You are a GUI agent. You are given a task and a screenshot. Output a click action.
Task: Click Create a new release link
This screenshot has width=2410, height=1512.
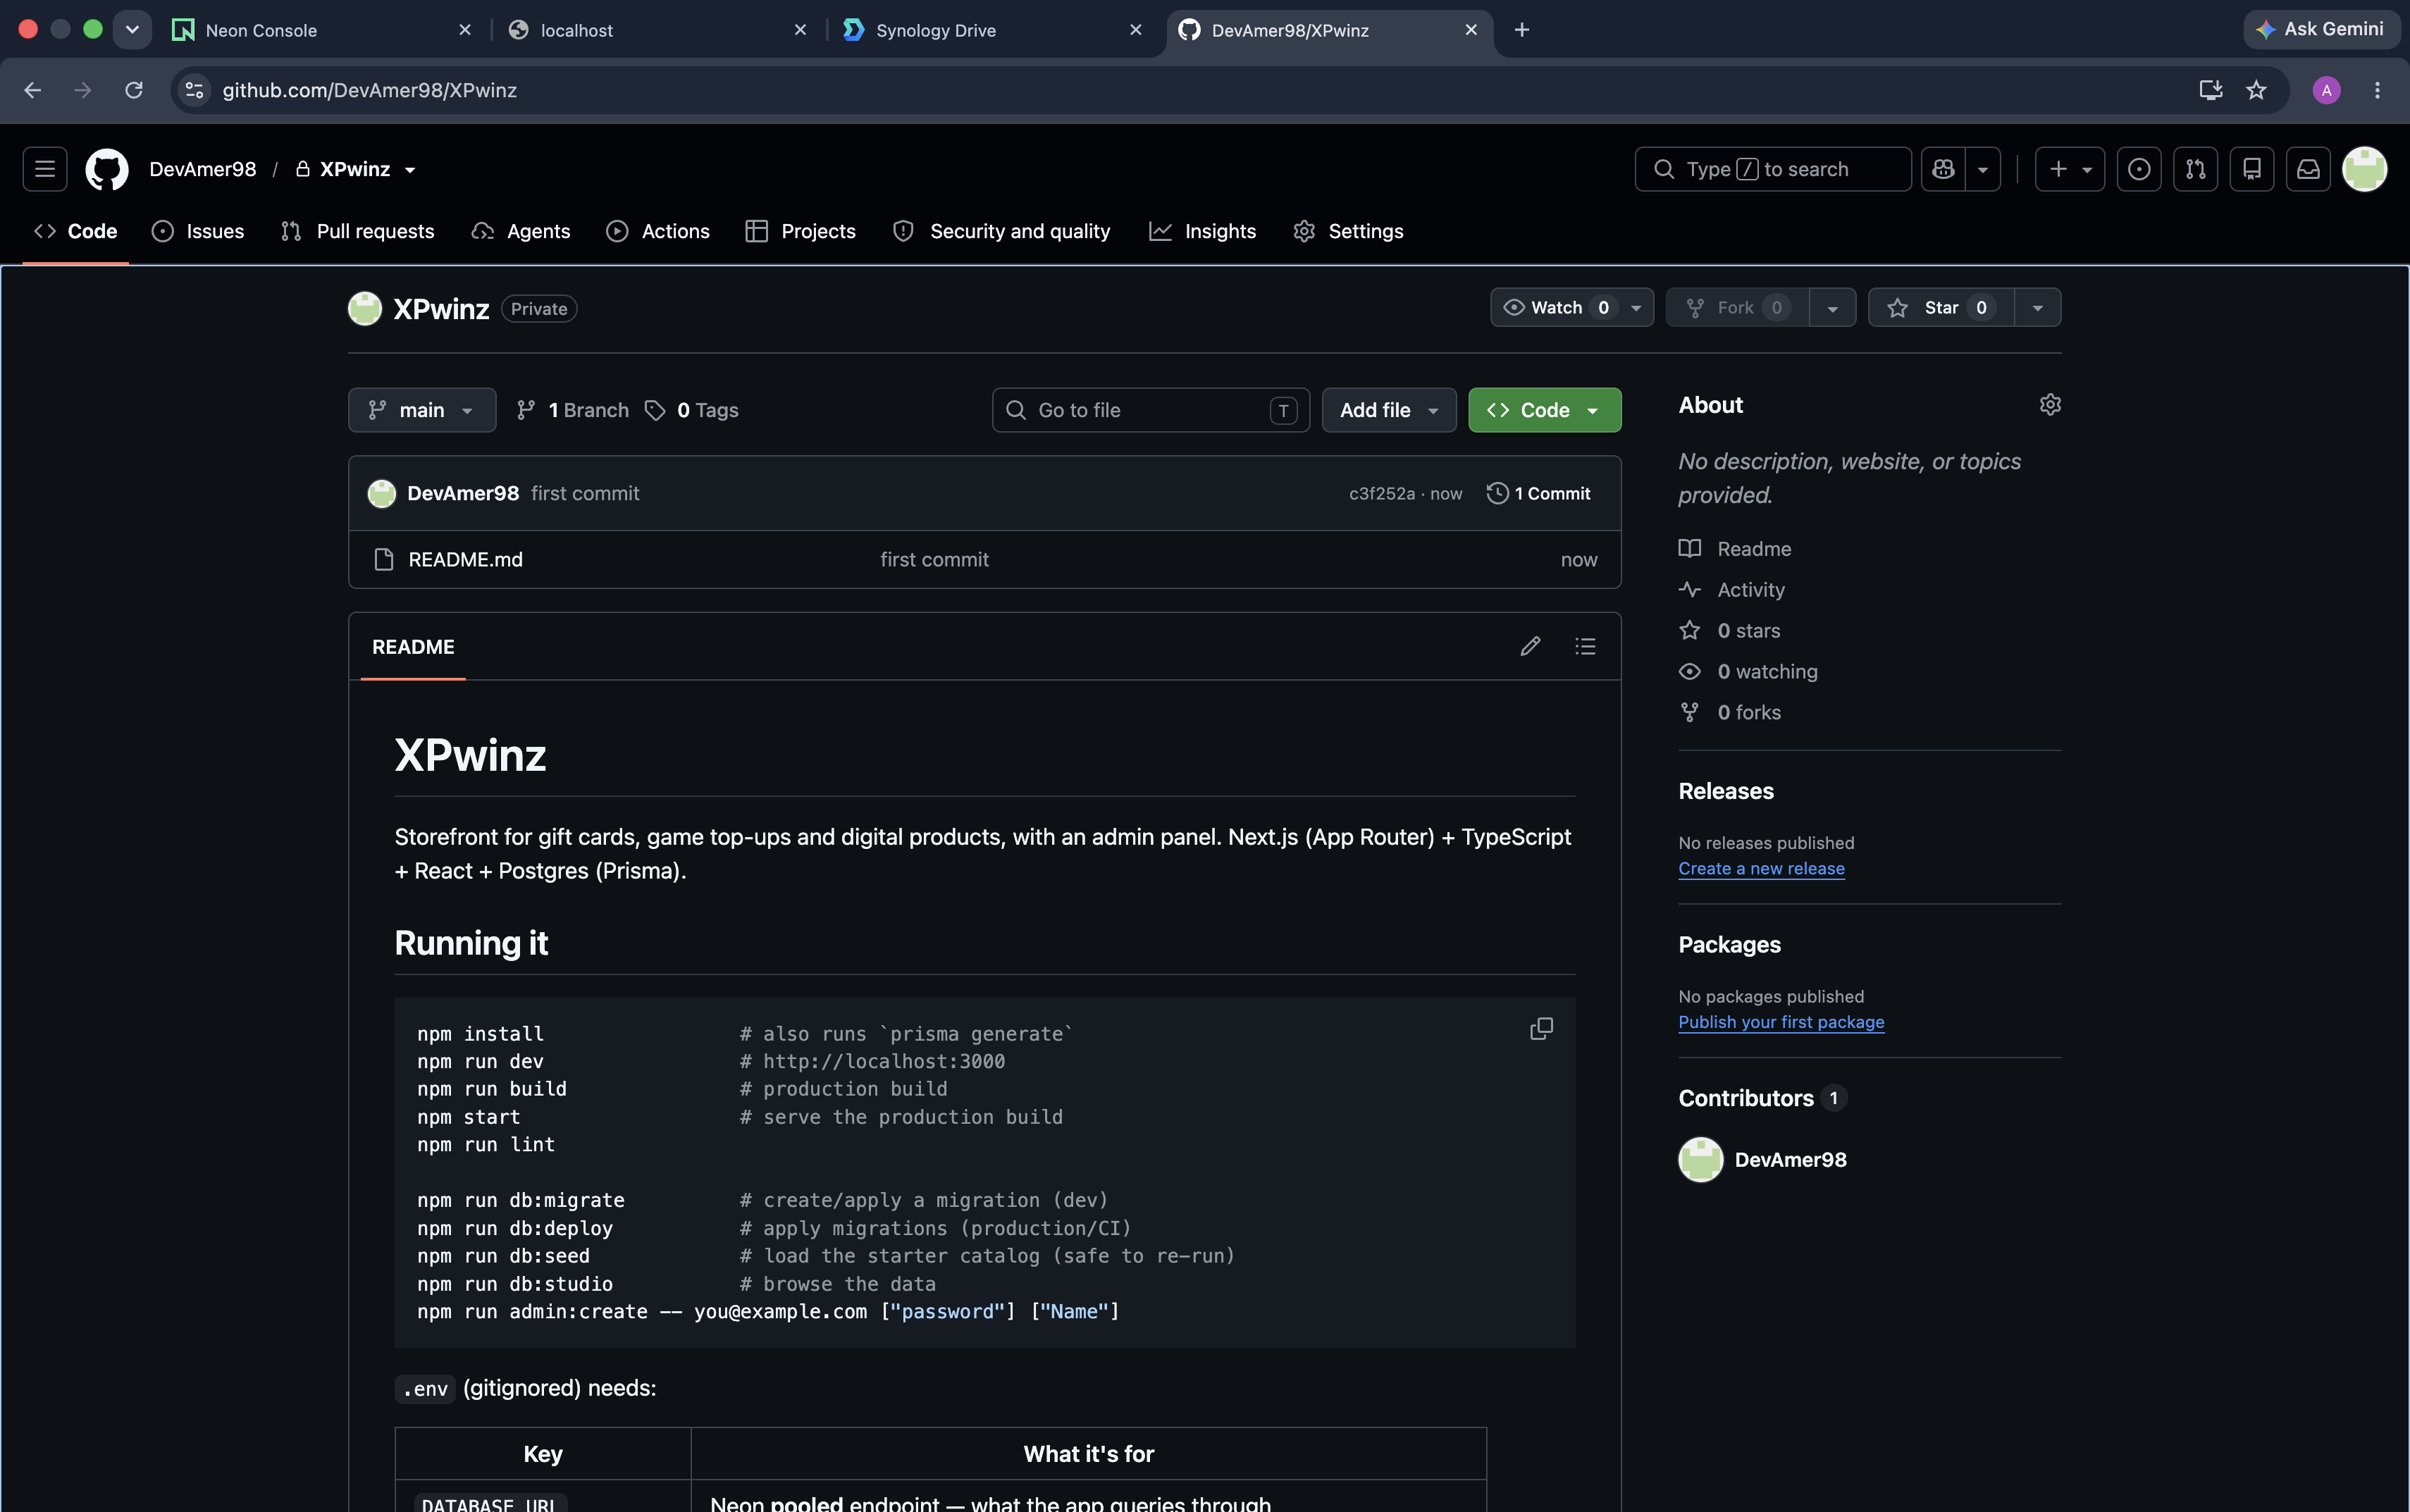[x=1761, y=868]
